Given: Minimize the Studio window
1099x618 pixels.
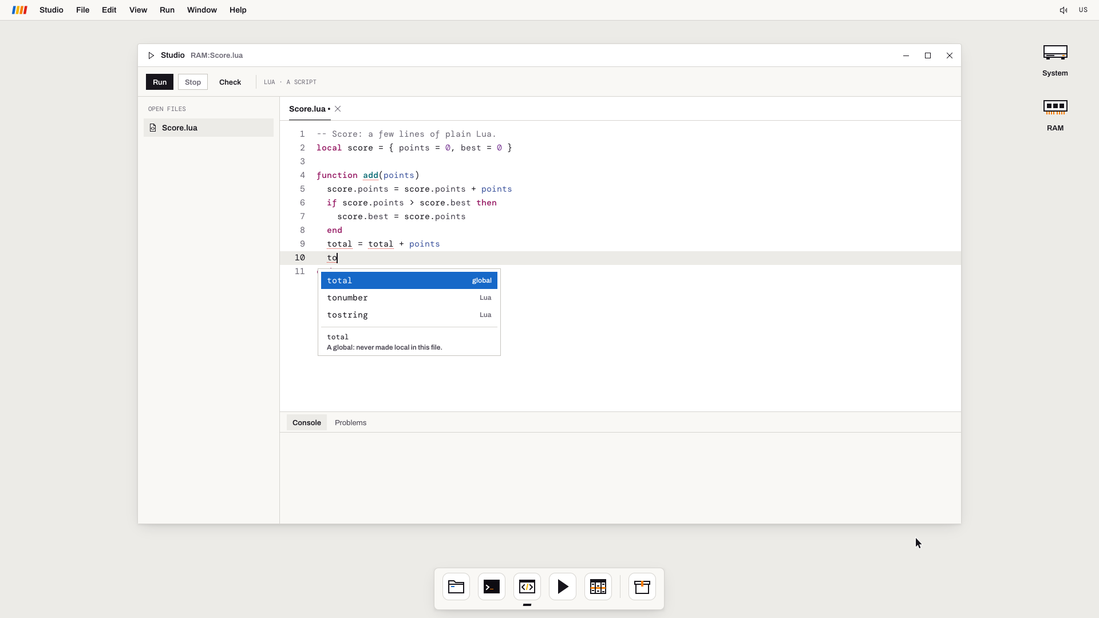Looking at the screenshot, I should [906, 56].
